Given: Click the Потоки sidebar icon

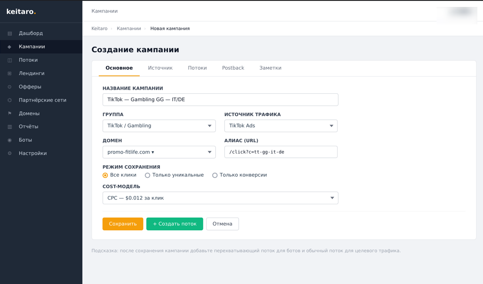Looking at the screenshot, I should [10, 60].
